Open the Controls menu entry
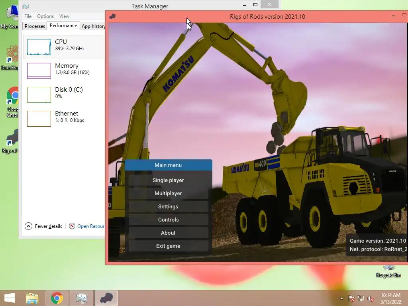Viewport: 408px width, 306px height. click(x=169, y=220)
